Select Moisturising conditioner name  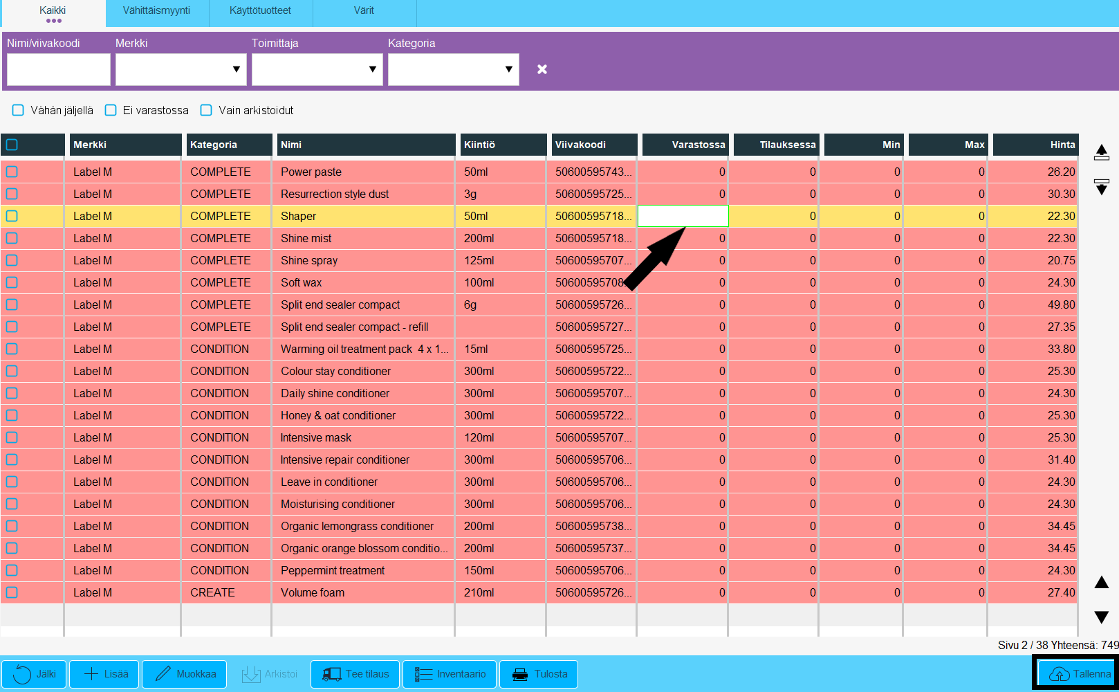pyautogui.click(x=337, y=504)
